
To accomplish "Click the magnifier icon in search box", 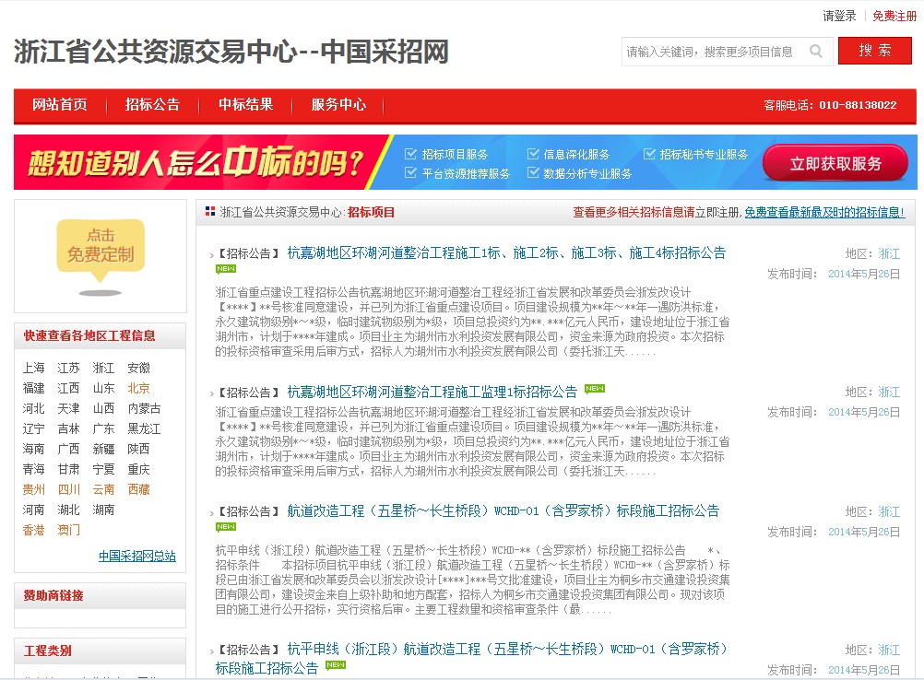I will tap(816, 52).
